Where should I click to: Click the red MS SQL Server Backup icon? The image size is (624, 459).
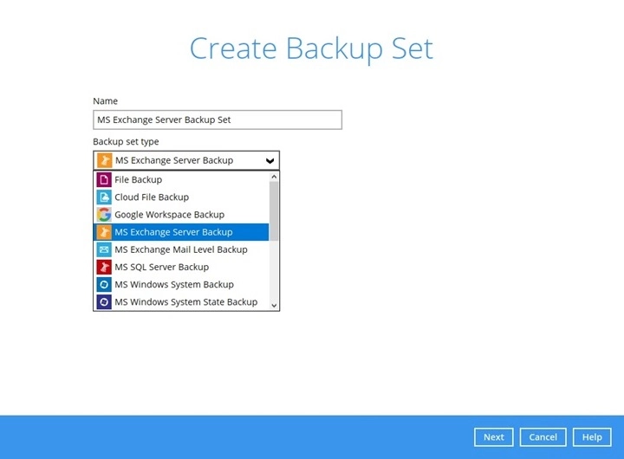pyautogui.click(x=104, y=267)
